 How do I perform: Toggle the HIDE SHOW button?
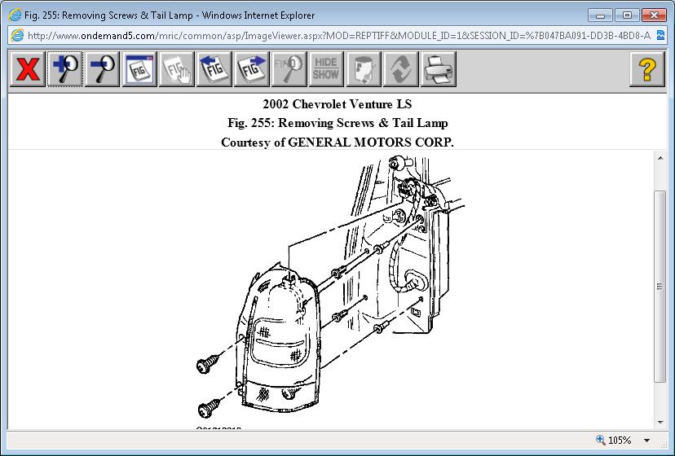click(x=326, y=69)
